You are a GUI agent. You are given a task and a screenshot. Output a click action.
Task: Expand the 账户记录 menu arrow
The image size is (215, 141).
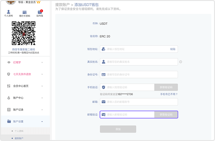[x=42, y=110]
